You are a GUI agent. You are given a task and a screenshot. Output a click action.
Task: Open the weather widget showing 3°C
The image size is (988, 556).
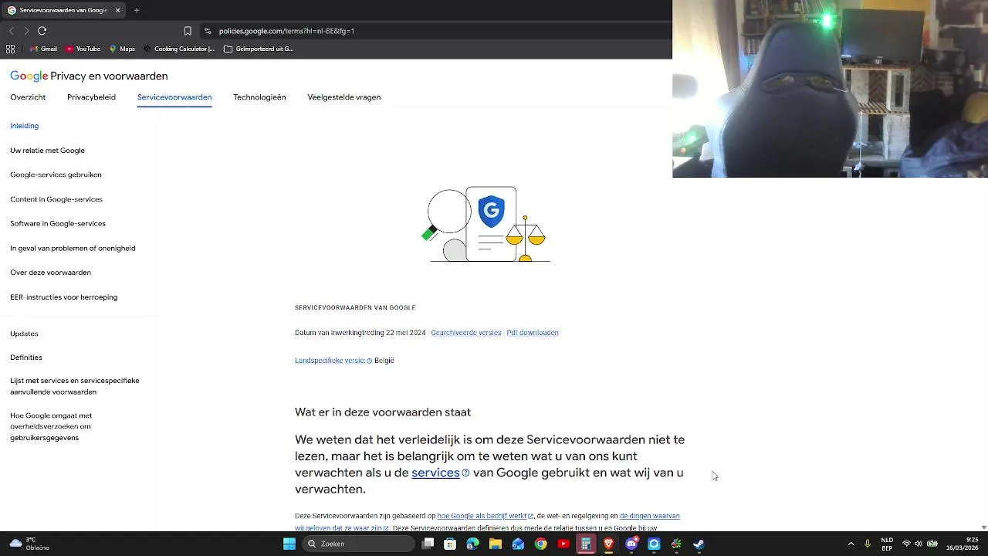pos(29,544)
